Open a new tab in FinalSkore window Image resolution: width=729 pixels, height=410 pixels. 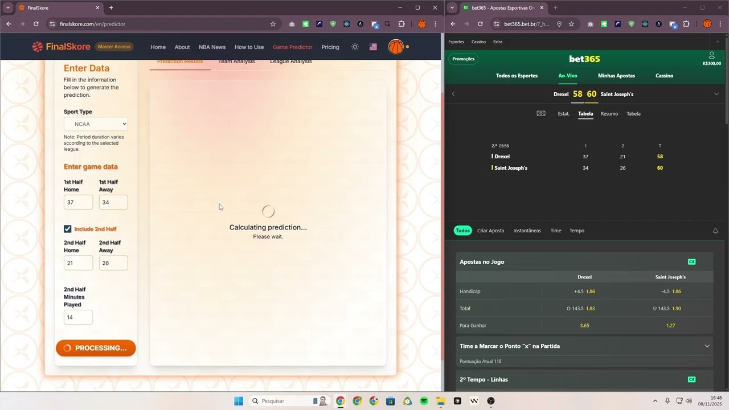pyautogui.click(x=111, y=8)
